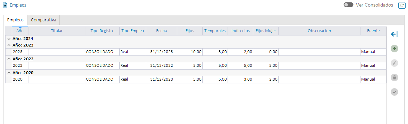Switch to the Comparativa tab
This screenshot has height=124, width=408.
(x=43, y=20)
